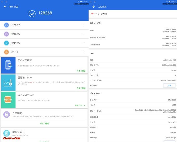The height and width of the screenshot is (142, 177).
Task: Click 今すぐ検証 link in device verification
Action: point(81,71)
